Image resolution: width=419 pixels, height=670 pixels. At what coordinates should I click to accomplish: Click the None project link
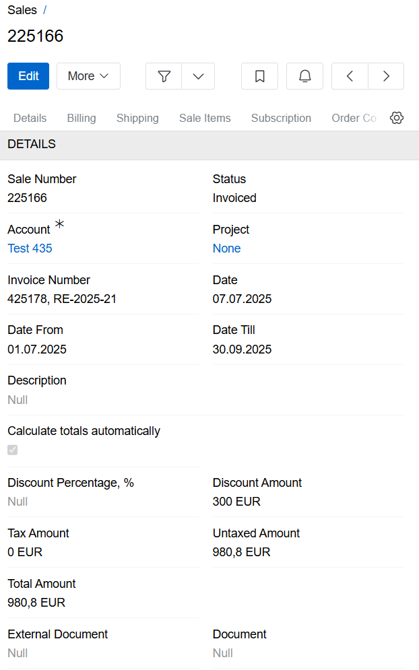coord(226,248)
